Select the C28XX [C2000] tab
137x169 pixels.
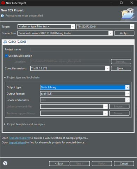click(x=15, y=42)
